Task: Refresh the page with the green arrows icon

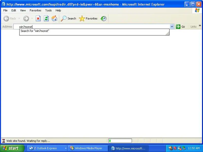Action: point(46,18)
